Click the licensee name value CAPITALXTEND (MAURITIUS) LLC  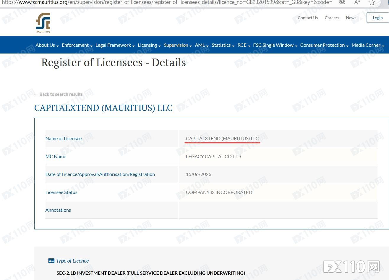tap(222, 138)
